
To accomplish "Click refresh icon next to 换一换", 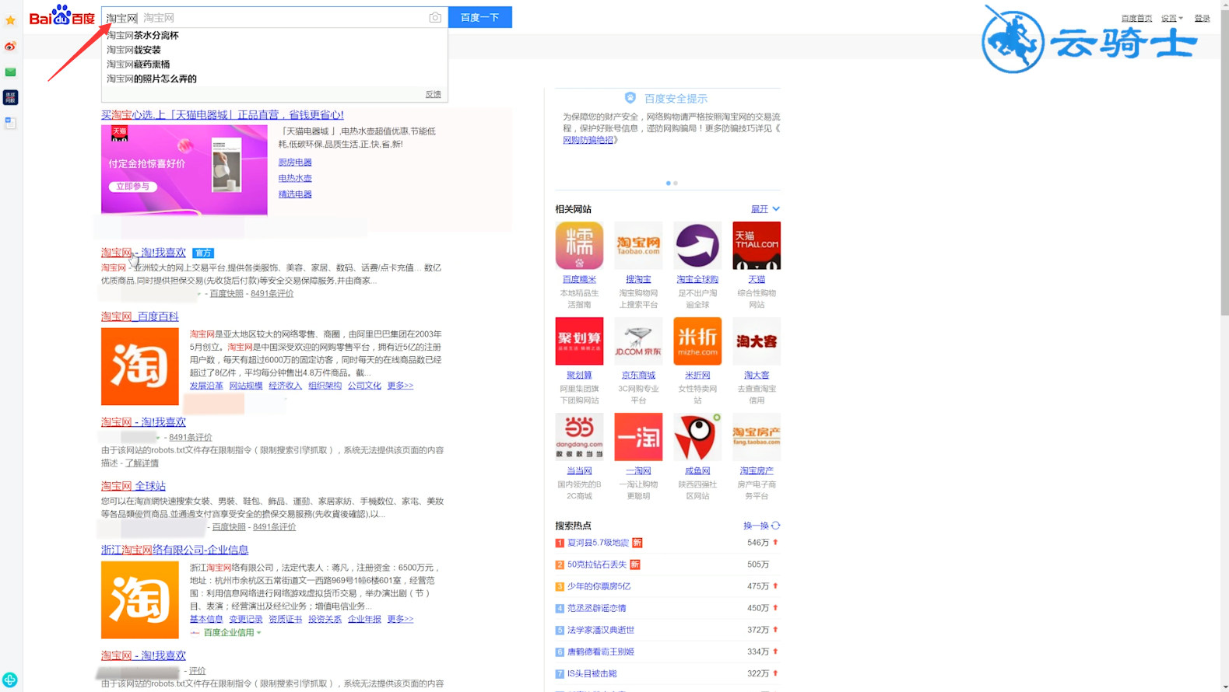I will coord(776,526).
